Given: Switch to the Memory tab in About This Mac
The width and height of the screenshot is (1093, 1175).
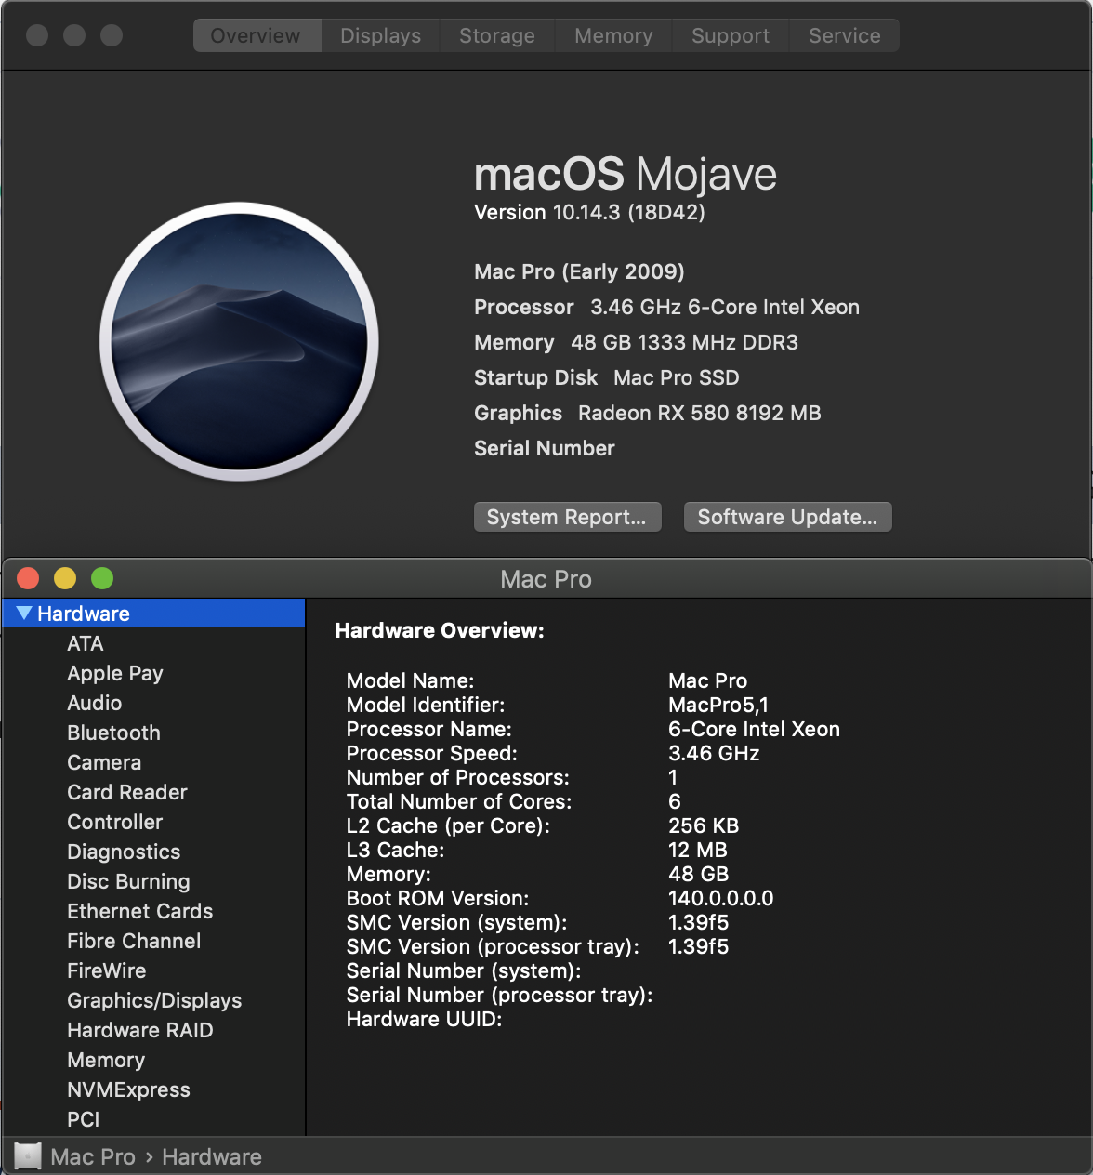Looking at the screenshot, I should coord(613,35).
